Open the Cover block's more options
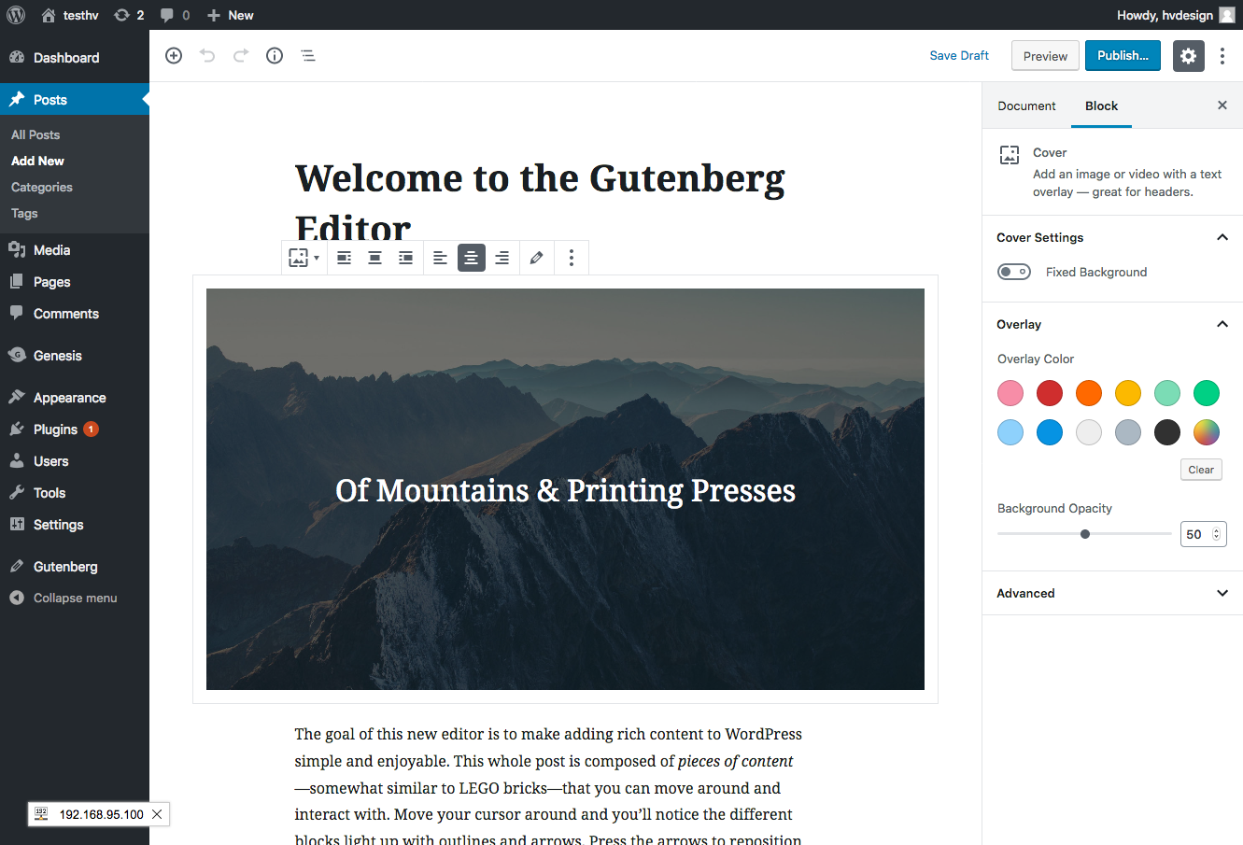The width and height of the screenshot is (1243, 845). coord(572,258)
